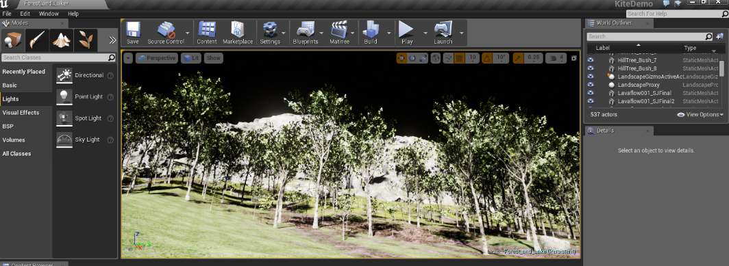Open the File menu
This screenshot has height=266, width=729.
click(x=7, y=14)
